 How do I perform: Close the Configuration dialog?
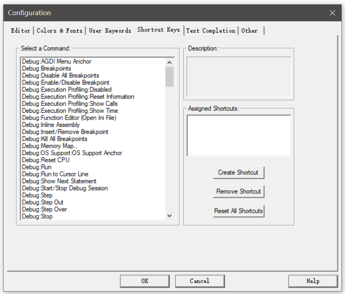(332, 13)
